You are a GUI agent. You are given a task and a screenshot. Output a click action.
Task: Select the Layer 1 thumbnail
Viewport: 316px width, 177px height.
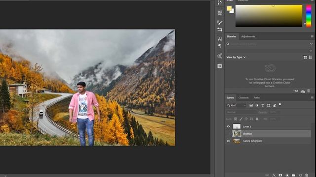tap(237, 127)
